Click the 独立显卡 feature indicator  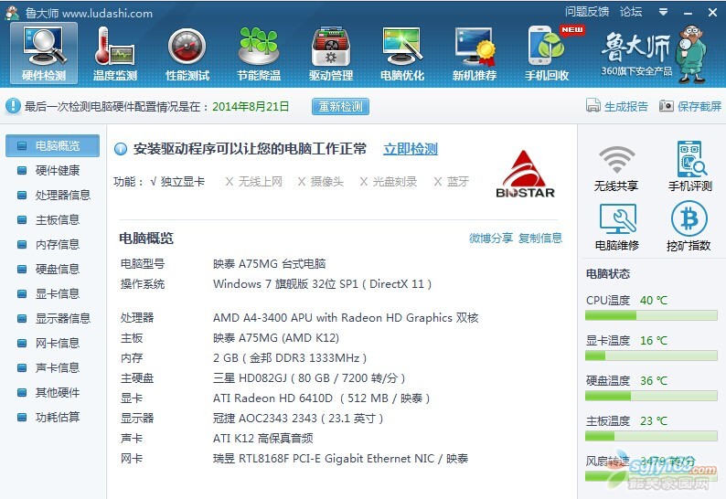point(177,182)
